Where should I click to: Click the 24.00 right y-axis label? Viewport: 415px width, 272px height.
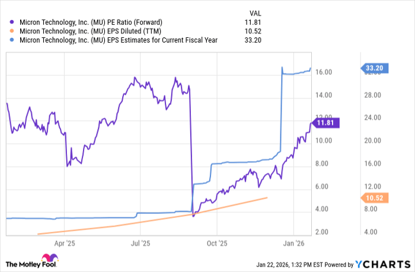pos(373,117)
